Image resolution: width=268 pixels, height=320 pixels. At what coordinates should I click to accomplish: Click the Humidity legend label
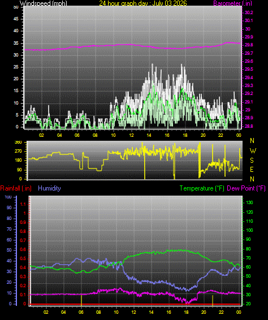49,188
